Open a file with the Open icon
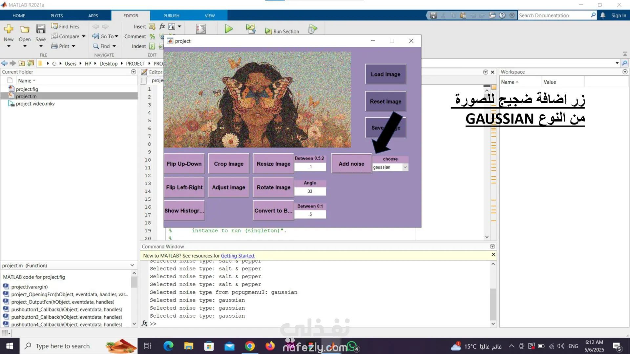This screenshot has height=354, width=630. pos(25,29)
